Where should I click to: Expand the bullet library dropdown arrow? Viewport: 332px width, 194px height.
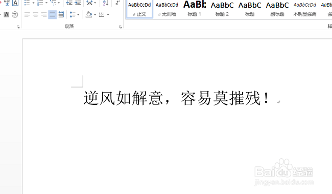click(33, 3)
